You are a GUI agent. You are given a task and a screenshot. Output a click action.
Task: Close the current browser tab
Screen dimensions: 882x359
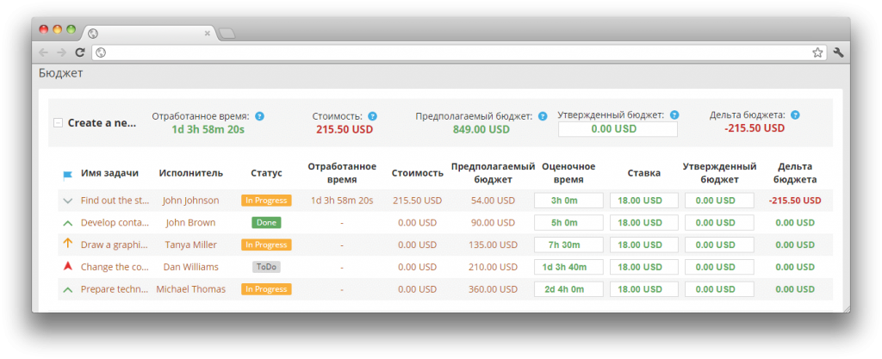207,34
